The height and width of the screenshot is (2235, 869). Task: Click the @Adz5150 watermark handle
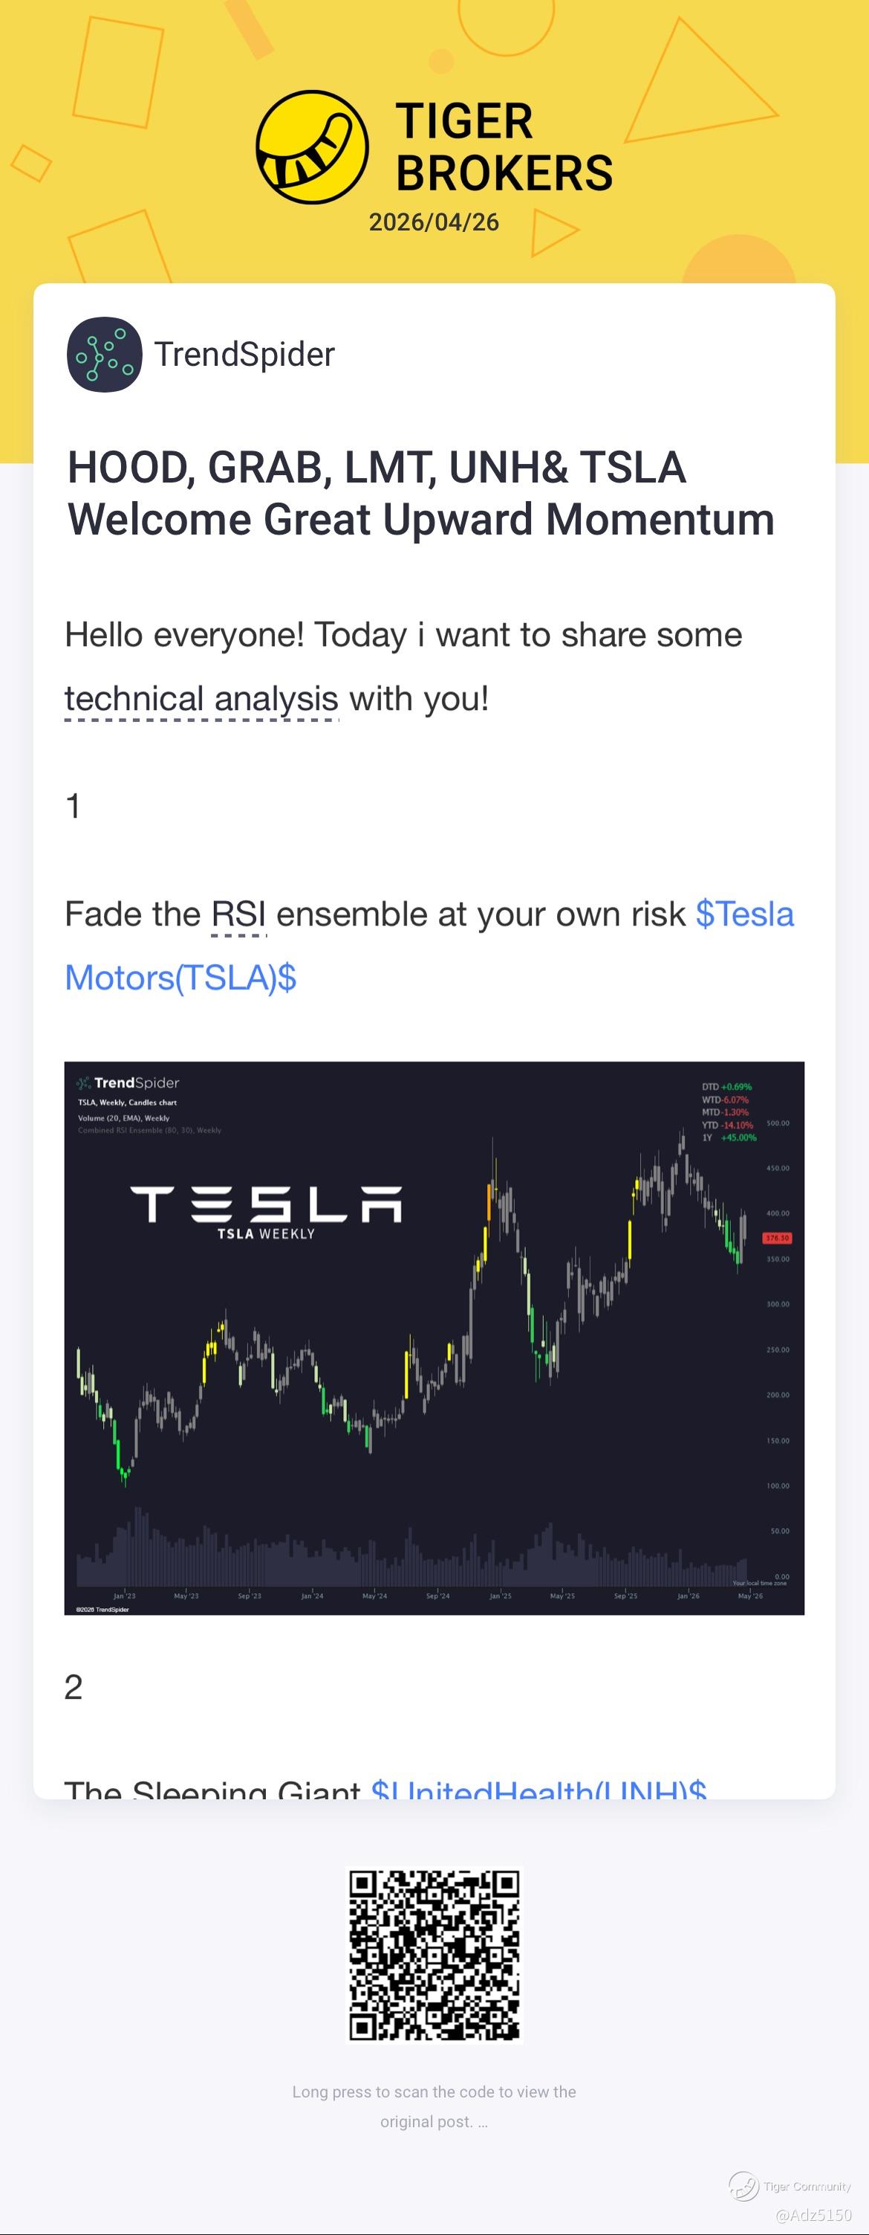813,2215
